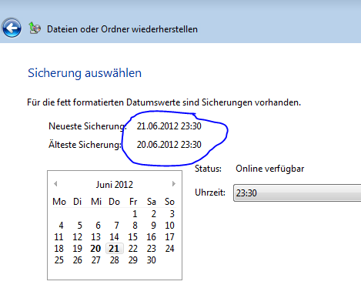Click the So weekday header
The width and height of the screenshot is (361, 288).
(169, 202)
